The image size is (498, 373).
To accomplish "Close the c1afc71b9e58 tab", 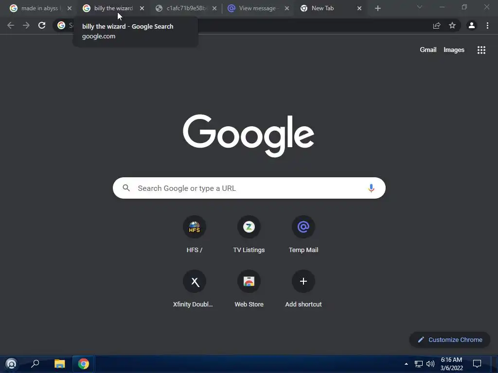I will click(214, 9).
